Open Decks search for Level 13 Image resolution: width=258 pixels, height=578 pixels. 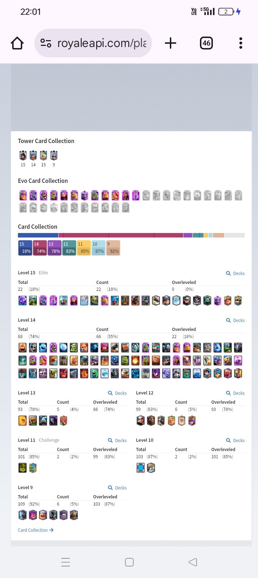(117, 393)
